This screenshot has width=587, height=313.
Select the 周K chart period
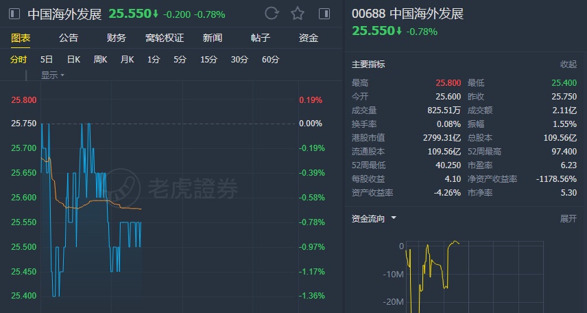(100, 60)
